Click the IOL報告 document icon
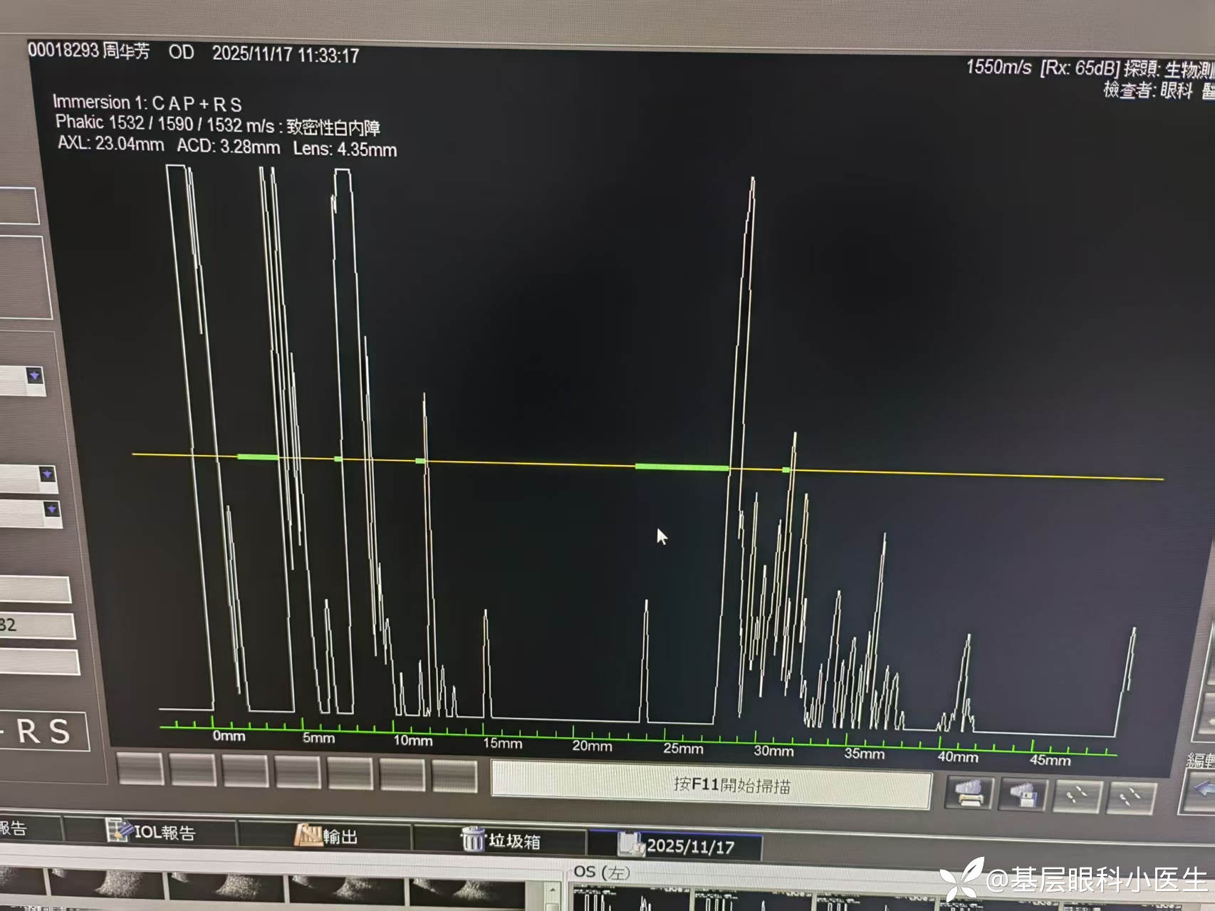The height and width of the screenshot is (911, 1215). (118, 830)
